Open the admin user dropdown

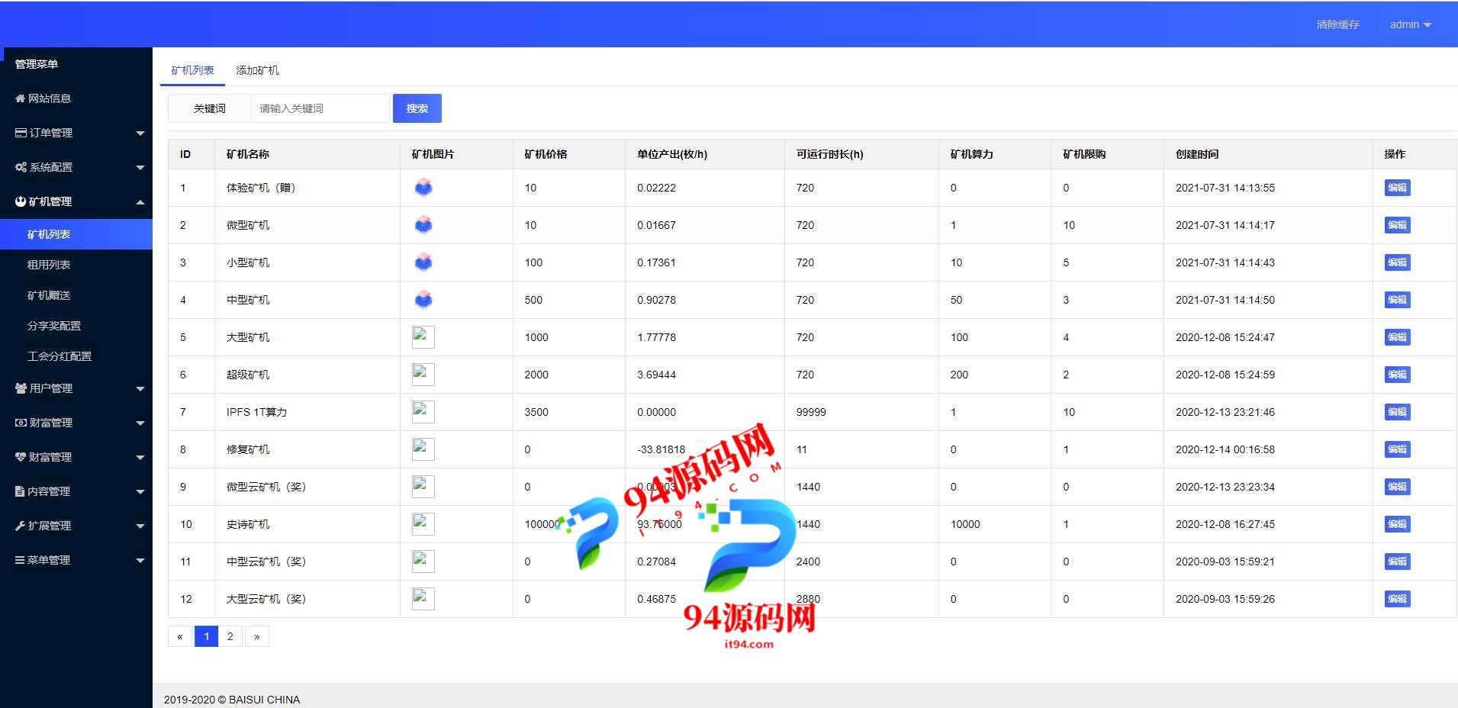click(1410, 24)
